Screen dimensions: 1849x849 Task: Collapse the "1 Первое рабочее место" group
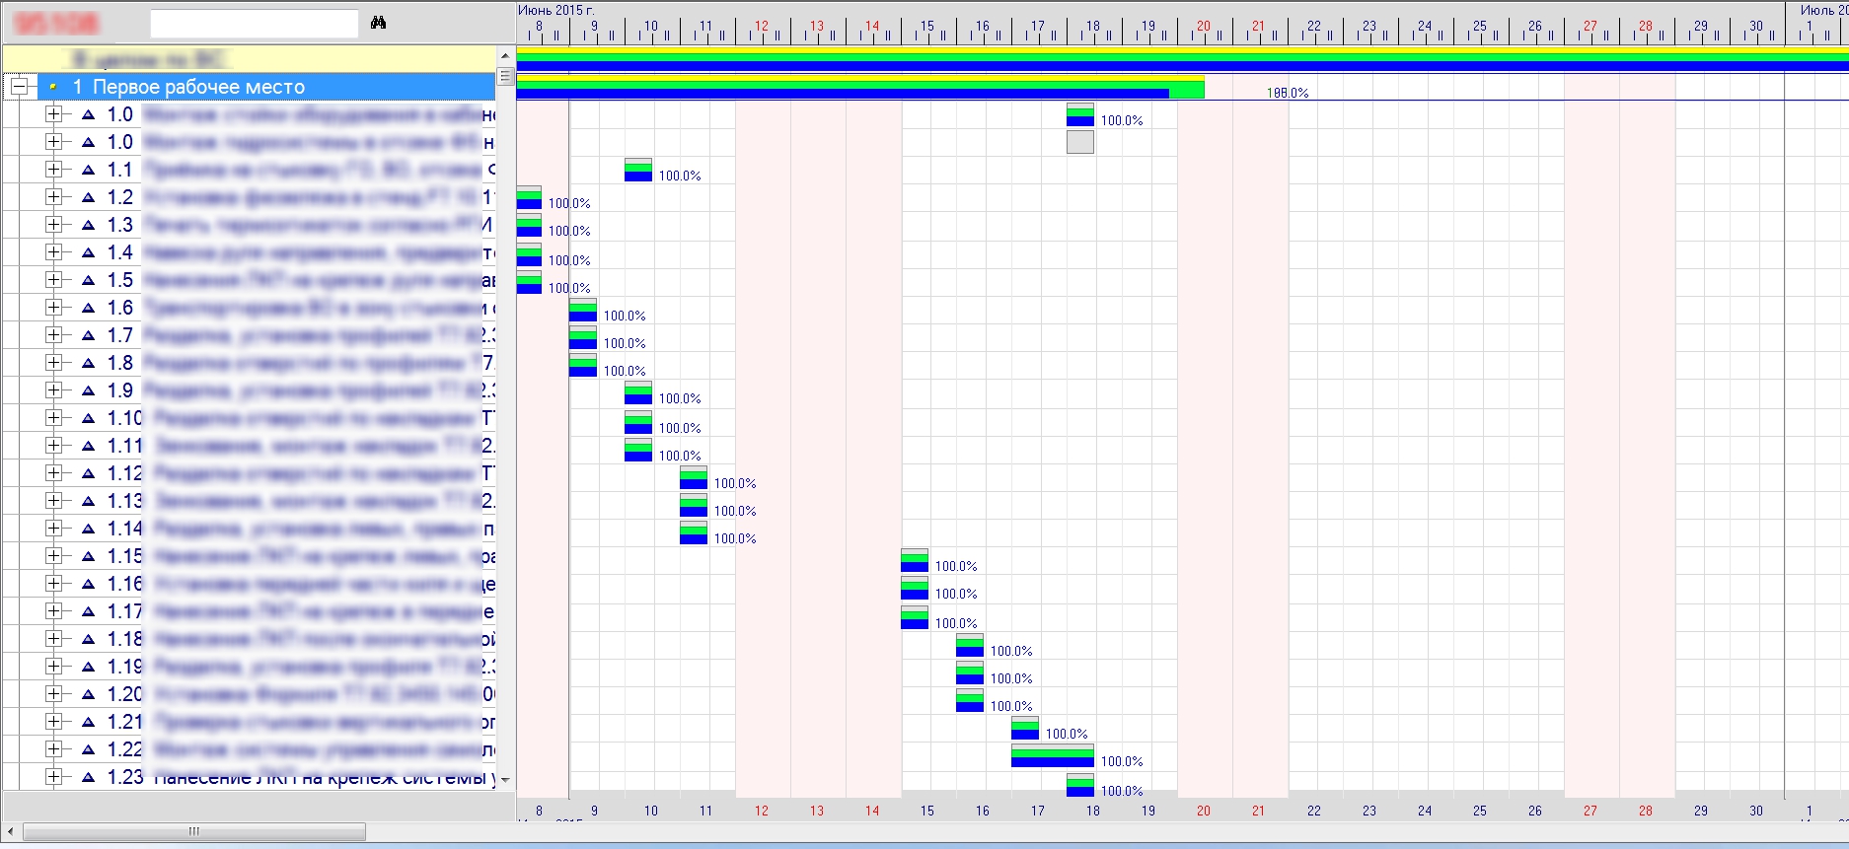[x=19, y=87]
